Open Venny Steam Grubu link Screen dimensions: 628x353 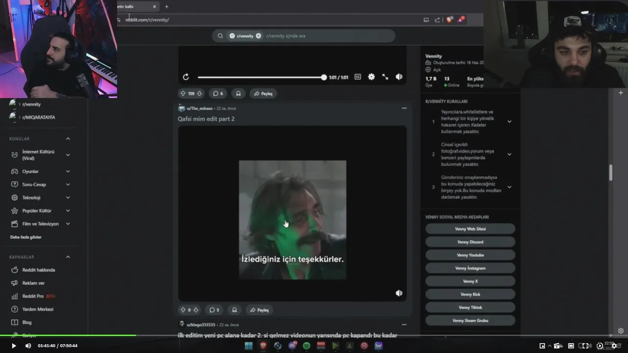point(470,321)
